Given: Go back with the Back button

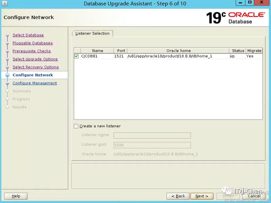Looking at the screenshot, I should point(178,196).
